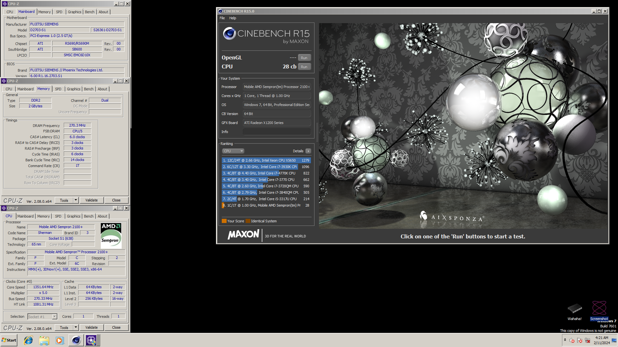Open Memory tab in top CPU-Z window
Viewport: 618px width, 347px height.
coord(44,12)
